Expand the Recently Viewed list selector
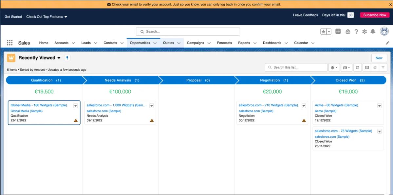 point(59,58)
